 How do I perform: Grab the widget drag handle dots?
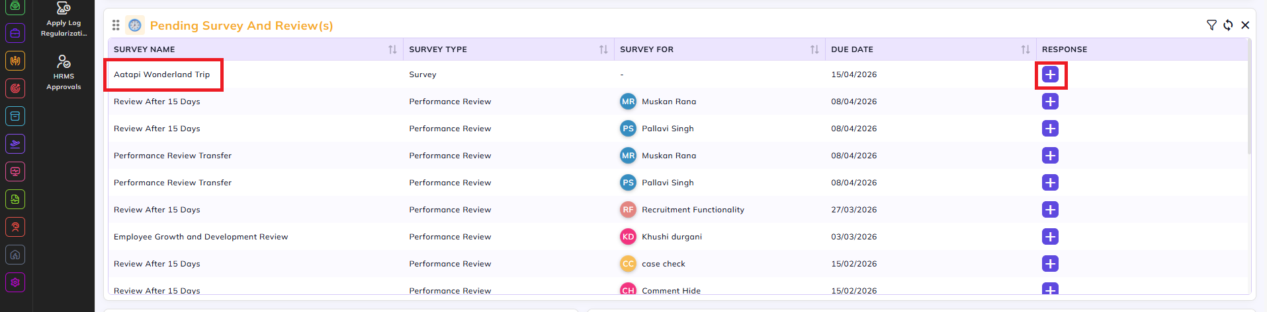click(x=116, y=25)
